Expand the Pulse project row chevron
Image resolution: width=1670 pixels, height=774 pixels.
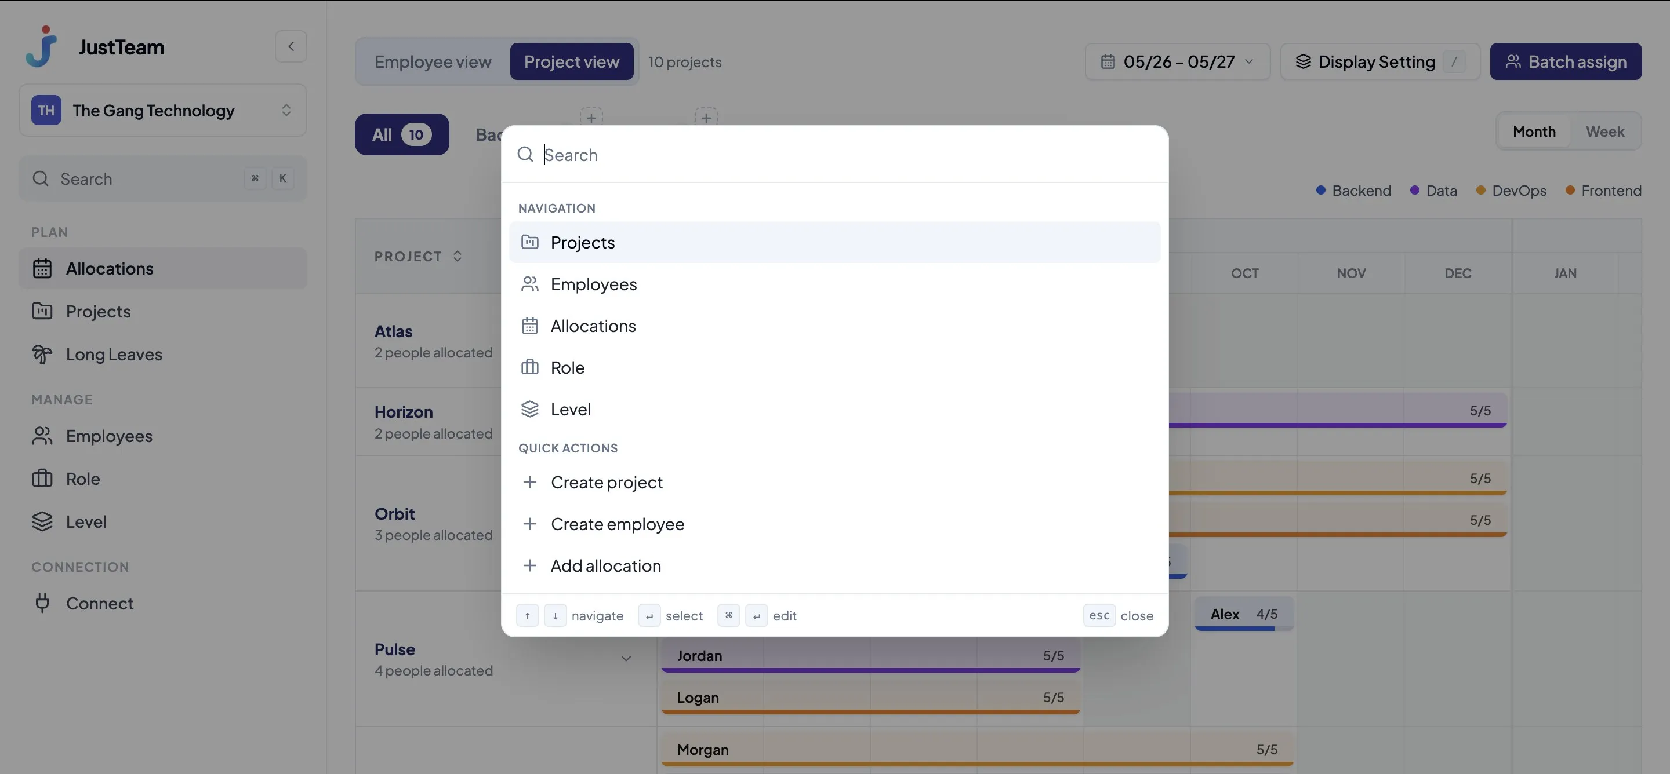click(x=626, y=659)
